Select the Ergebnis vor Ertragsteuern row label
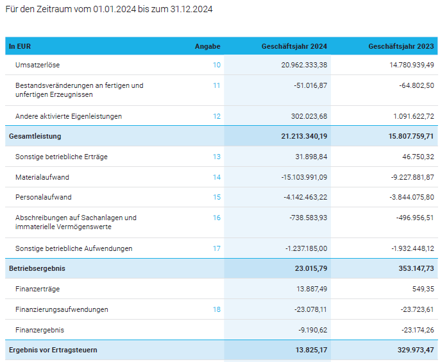Viewport: 440px width, 362px height. pyautogui.click(x=53, y=350)
